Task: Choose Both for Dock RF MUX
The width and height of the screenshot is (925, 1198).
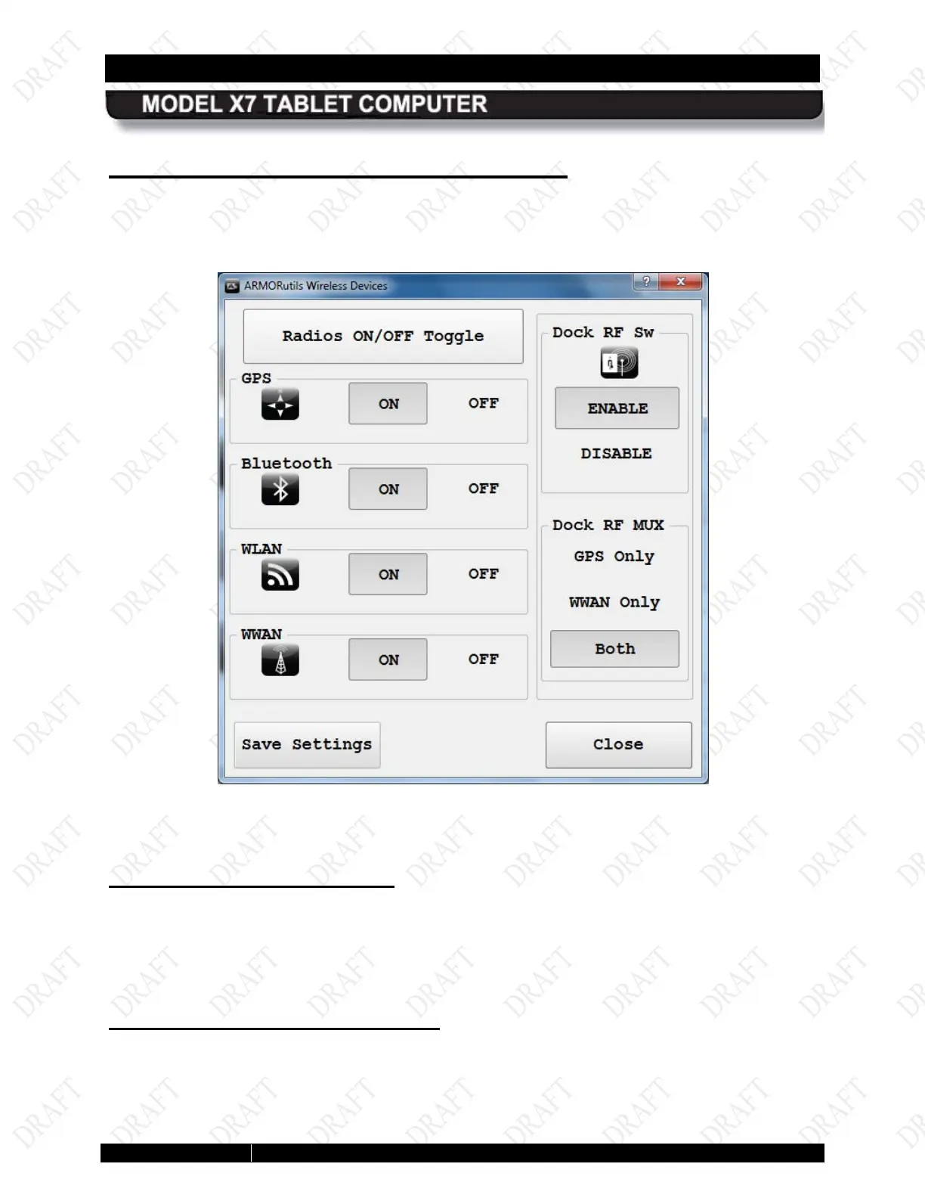Action: [614, 649]
